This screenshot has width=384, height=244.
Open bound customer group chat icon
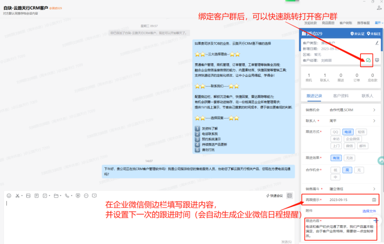(x=368, y=60)
